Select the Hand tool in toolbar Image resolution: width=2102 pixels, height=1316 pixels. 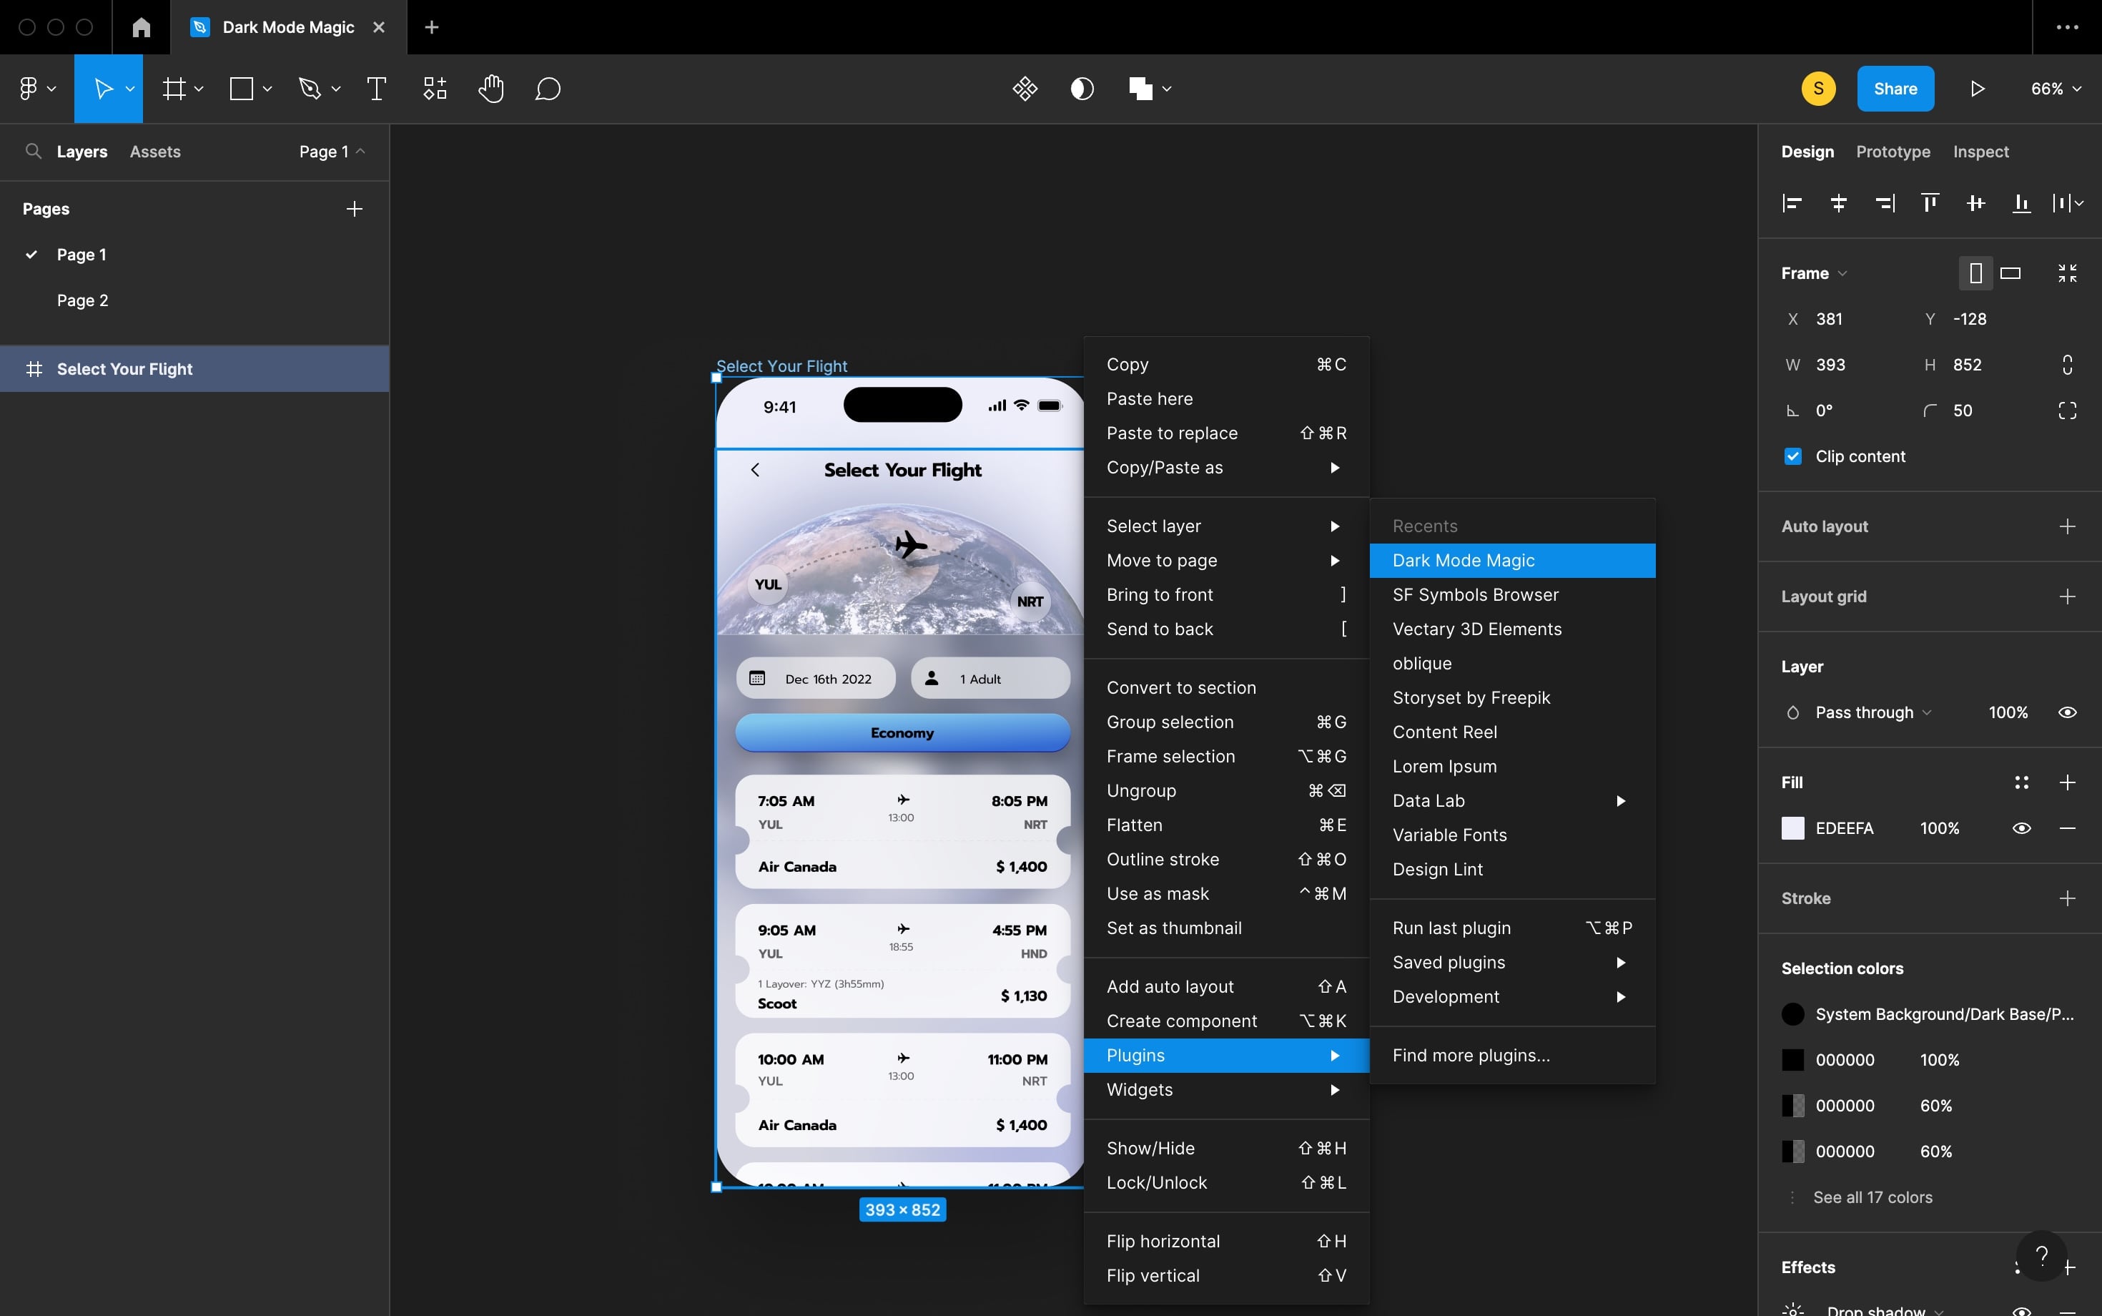[490, 89]
